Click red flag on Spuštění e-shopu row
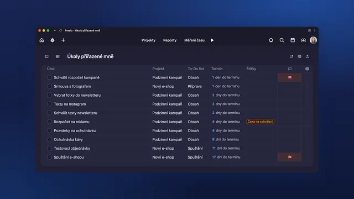354x199 pixels. click(x=290, y=157)
